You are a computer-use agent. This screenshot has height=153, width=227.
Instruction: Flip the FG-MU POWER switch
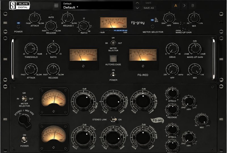(x=24, y=140)
